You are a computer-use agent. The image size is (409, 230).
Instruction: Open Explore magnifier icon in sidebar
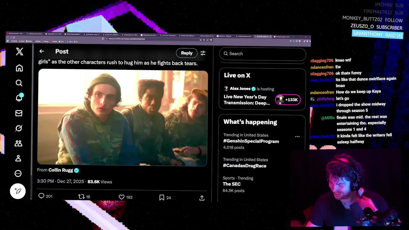tap(19, 83)
